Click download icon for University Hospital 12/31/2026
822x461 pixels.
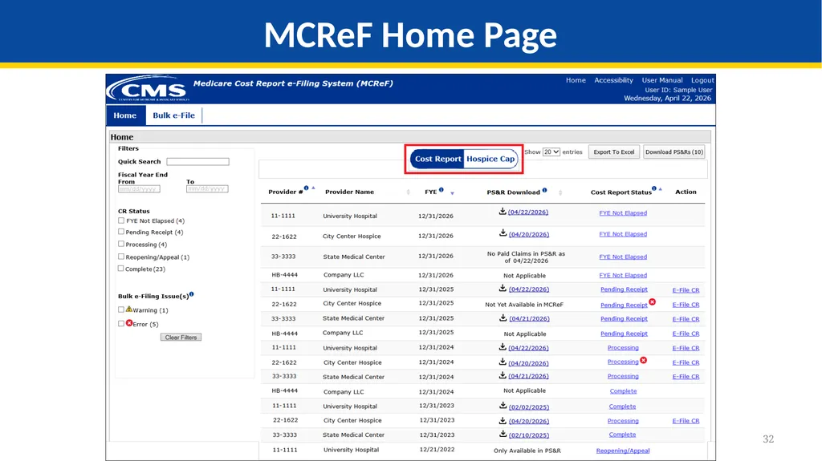pyautogui.click(x=503, y=211)
